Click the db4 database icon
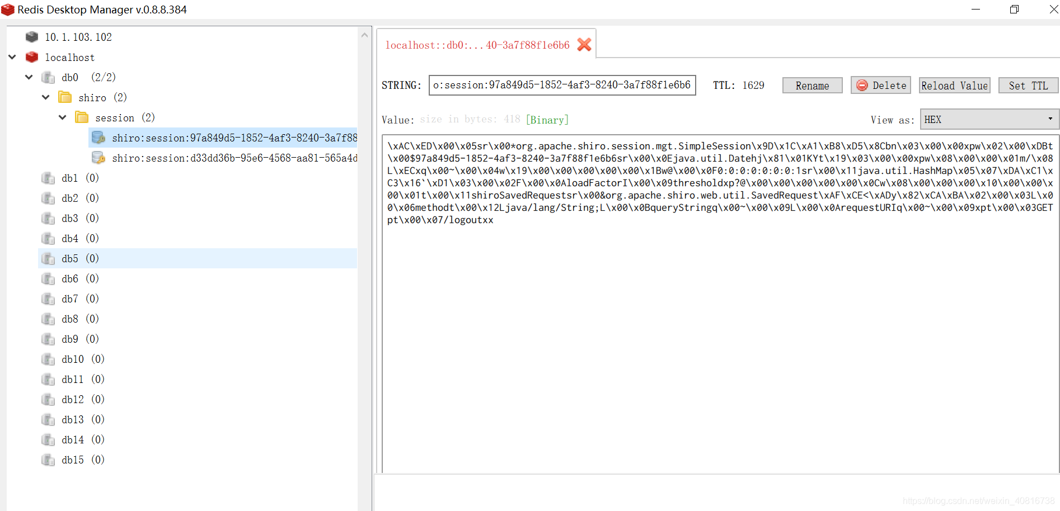 tap(48, 238)
